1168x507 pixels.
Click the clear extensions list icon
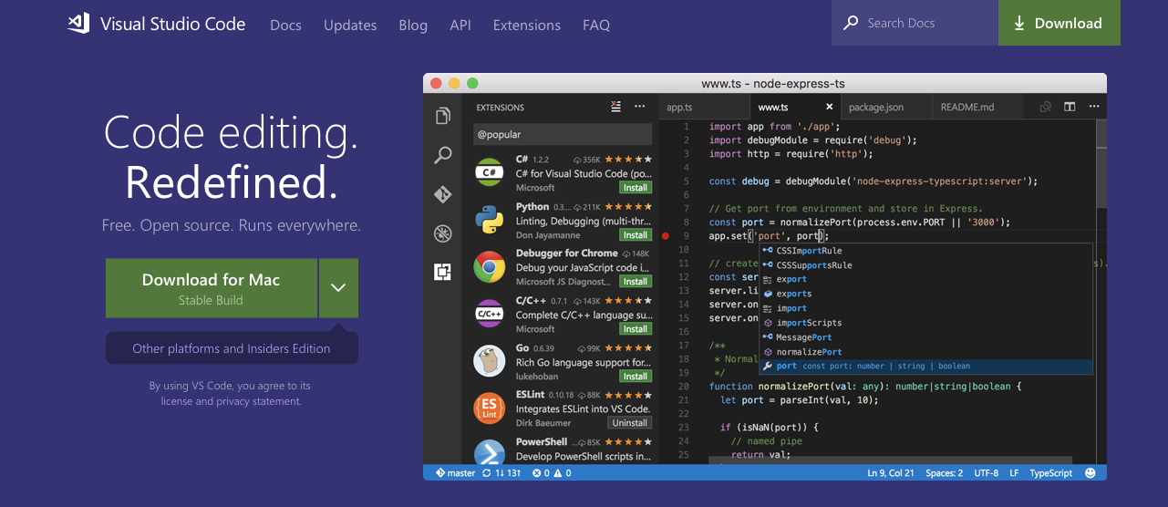[616, 107]
